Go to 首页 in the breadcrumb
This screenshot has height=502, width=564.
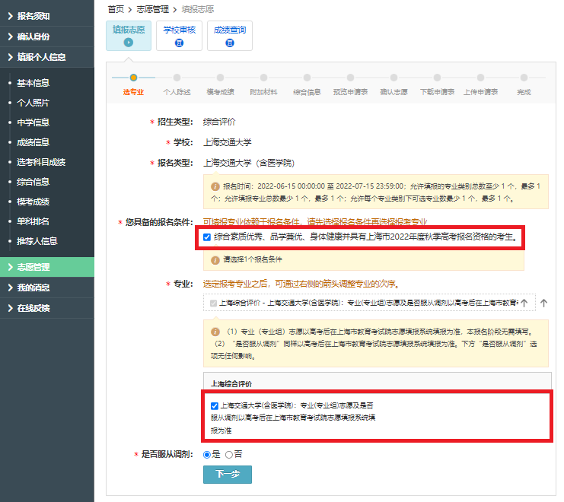[116, 9]
